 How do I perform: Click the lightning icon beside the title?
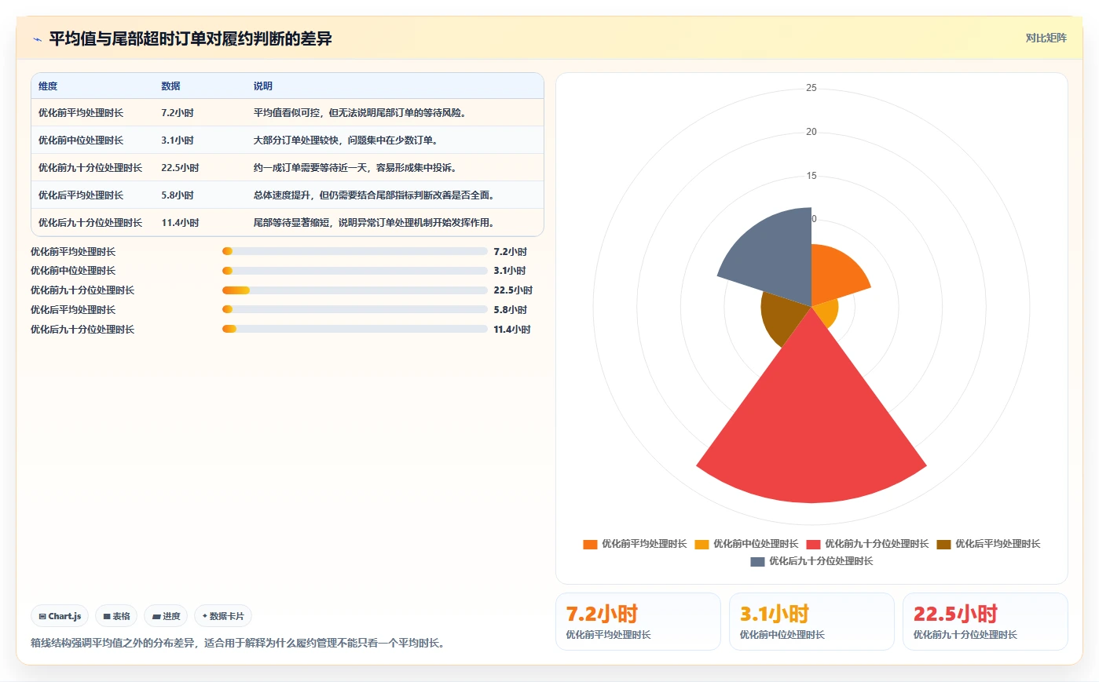coord(37,39)
